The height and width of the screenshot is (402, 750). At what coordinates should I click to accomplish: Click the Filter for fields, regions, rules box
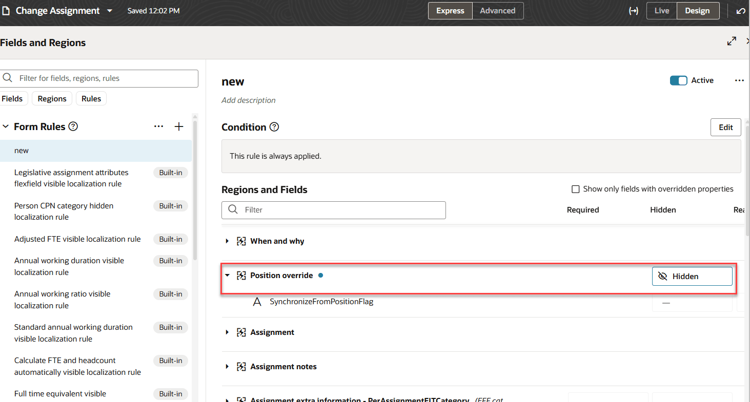pos(99,78)
